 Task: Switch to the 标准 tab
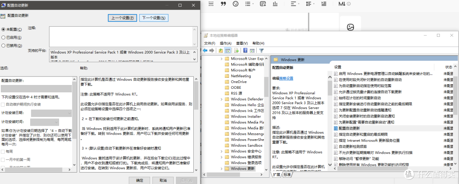coord(287,175)
